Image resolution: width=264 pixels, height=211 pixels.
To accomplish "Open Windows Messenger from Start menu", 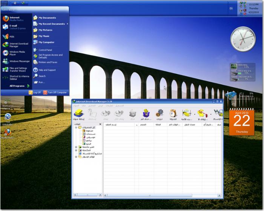I will point(16,61).
